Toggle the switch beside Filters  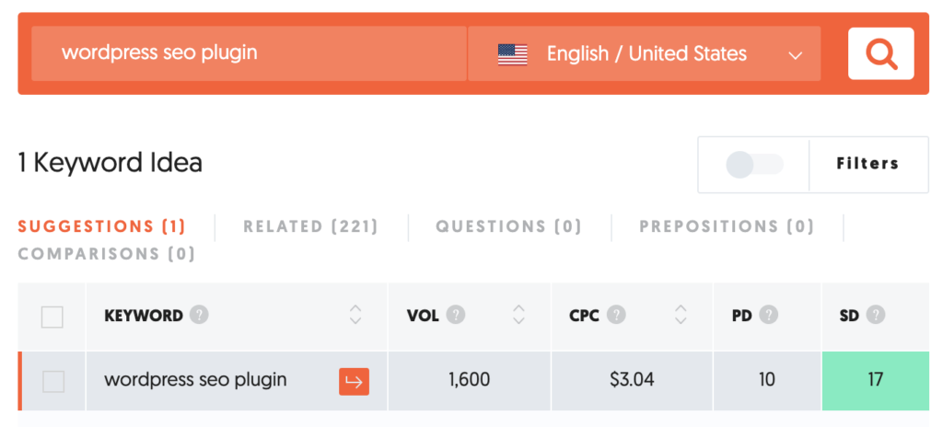pos(754,164)
